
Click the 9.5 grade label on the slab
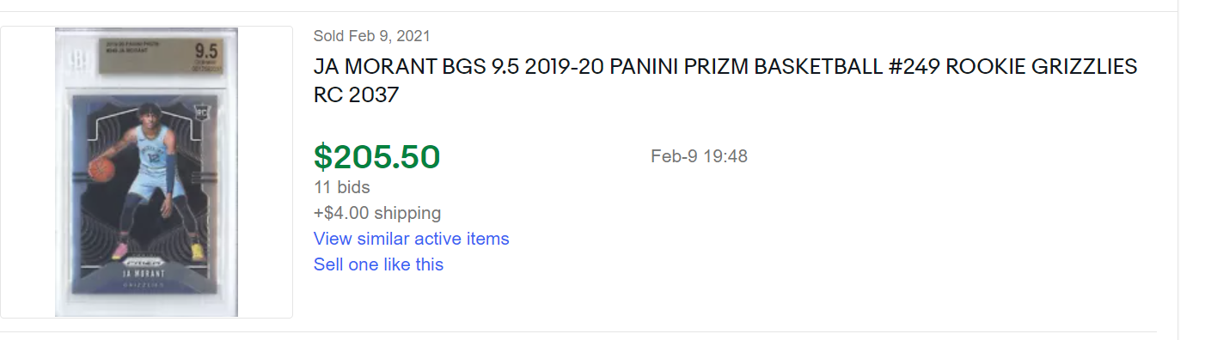click(206, 50)
